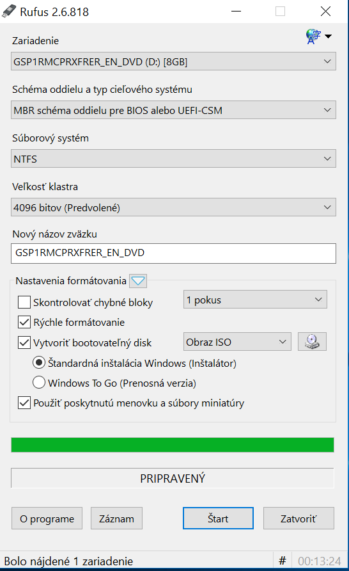This screenshot has width=349, height=571.
Task: Click the Štart button
Action: tap(218, 519)
